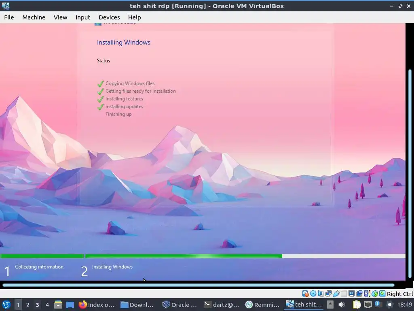Click the optical drive status icon
Viewport: 414px width, 311px height.
(313, 294)
